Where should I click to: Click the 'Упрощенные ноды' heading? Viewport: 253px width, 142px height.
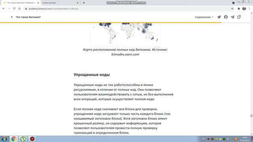coord(92,75)
